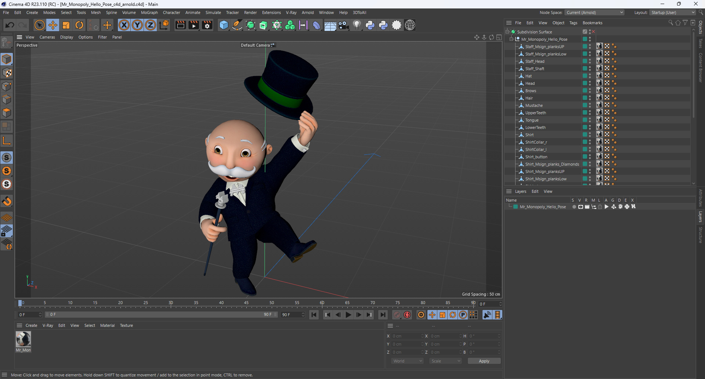Add a Camera object
Viewport: 705px width, 379px height.
[x=344, y=25]
